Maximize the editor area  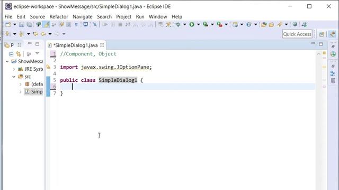(321, 44)
